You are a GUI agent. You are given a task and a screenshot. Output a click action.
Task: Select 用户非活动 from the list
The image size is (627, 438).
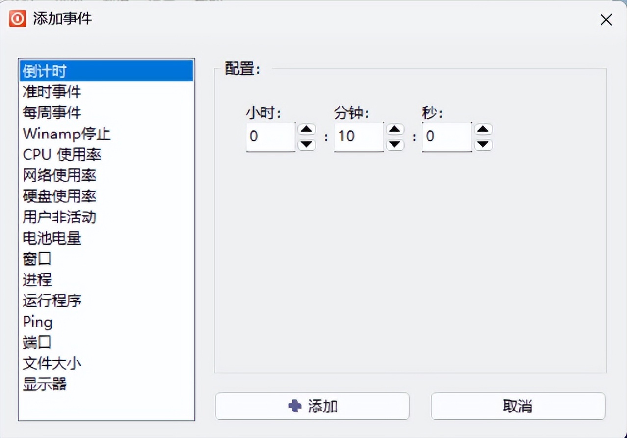click(x=59, y=217)
